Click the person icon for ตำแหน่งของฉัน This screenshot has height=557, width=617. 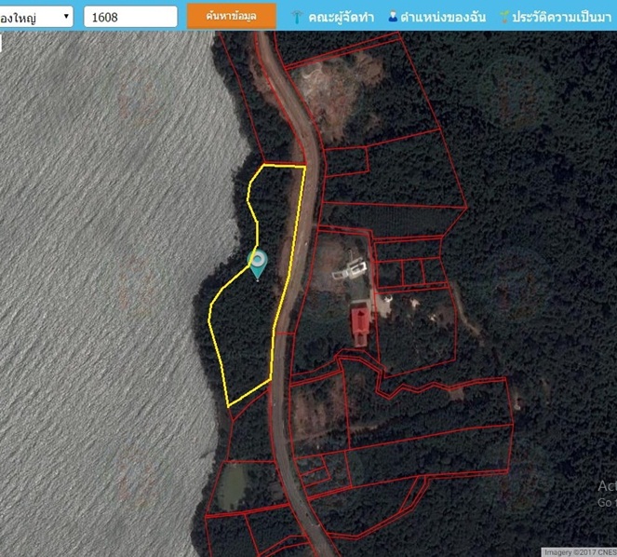(x=393, y=16)
